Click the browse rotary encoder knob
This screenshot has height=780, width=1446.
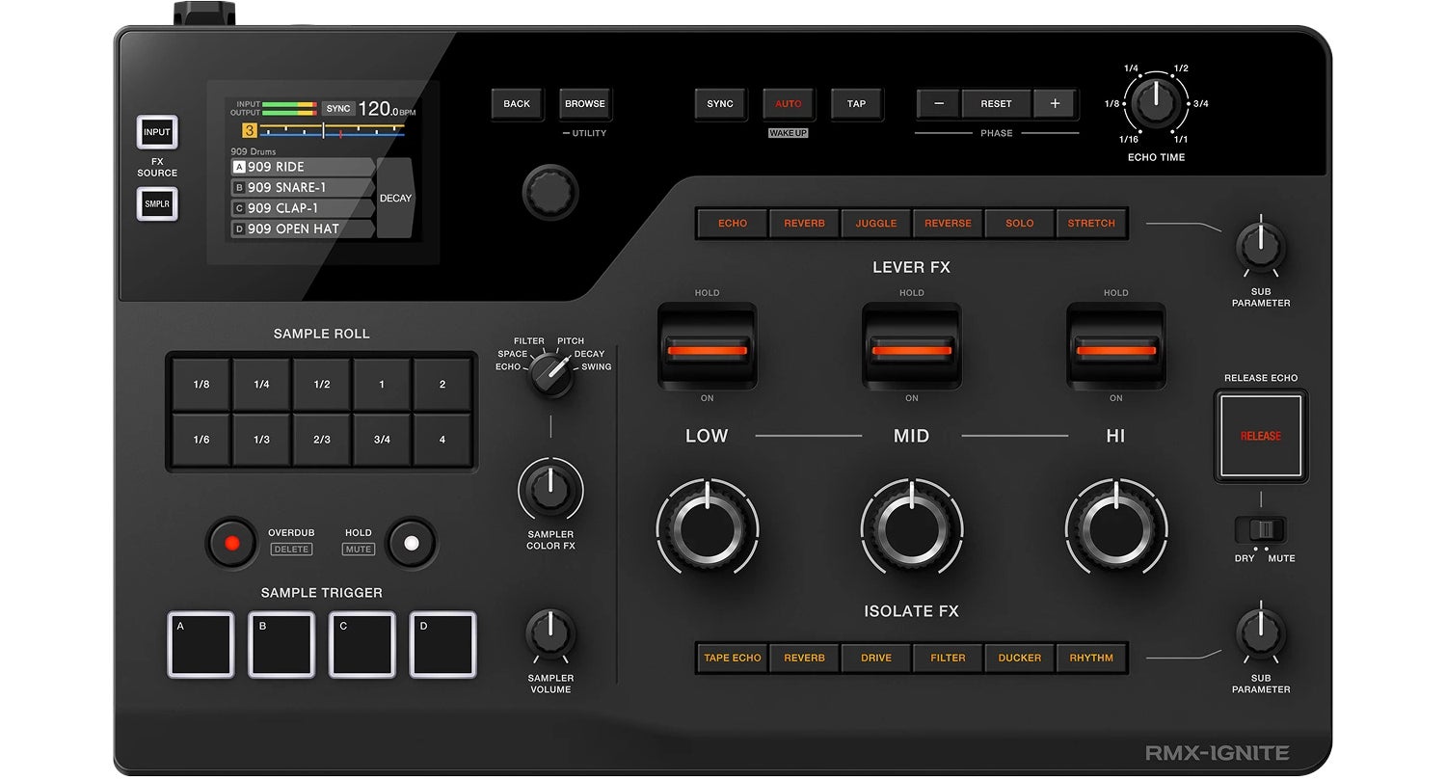pos(550,192)
